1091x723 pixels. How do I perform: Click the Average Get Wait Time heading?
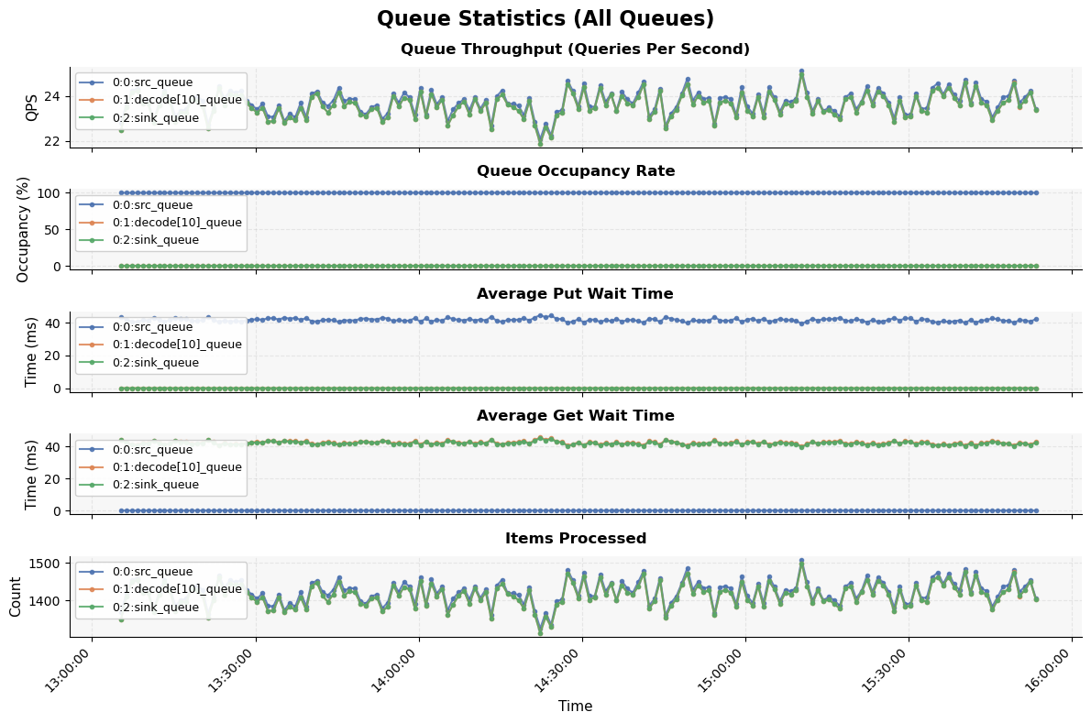[576, 415]
